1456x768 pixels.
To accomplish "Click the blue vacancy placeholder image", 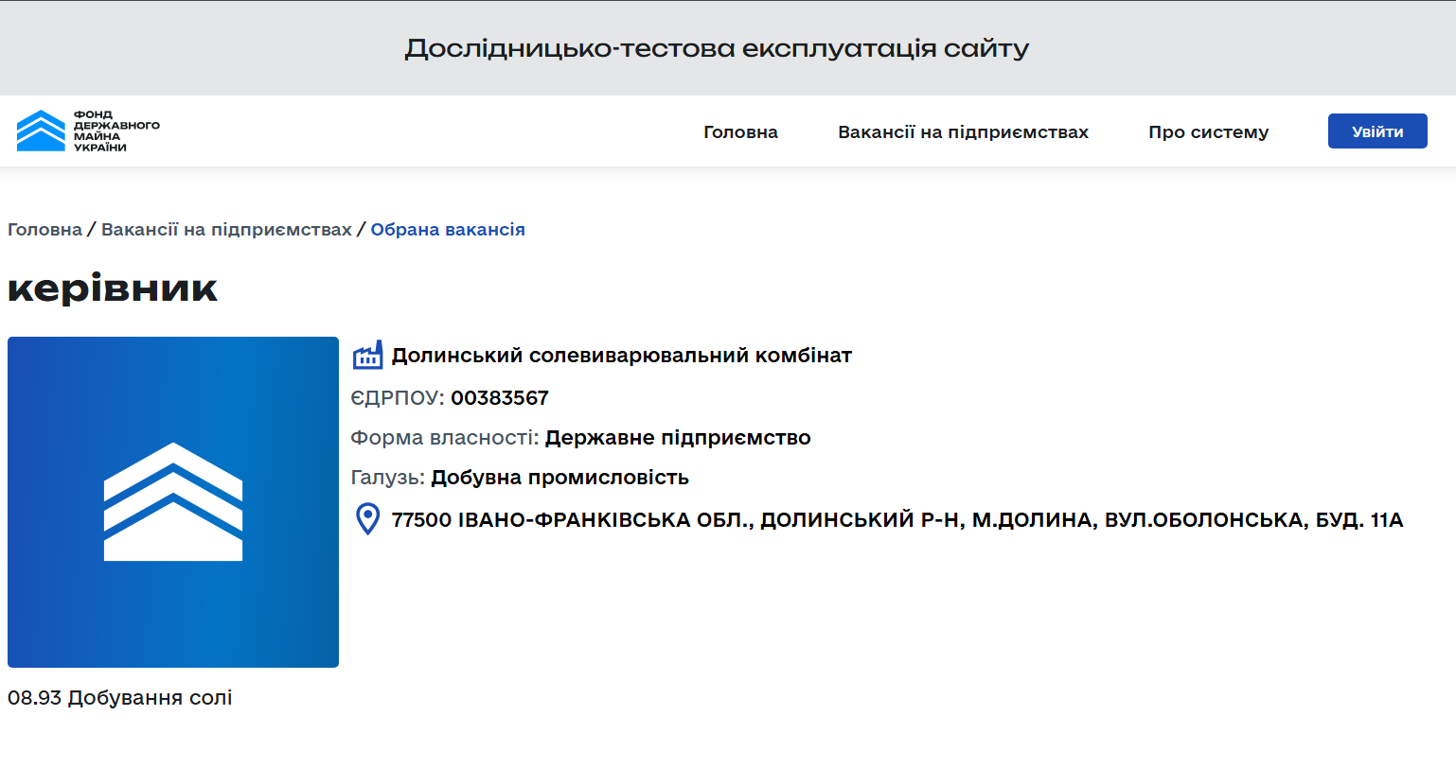I will (x=173, y=502).
